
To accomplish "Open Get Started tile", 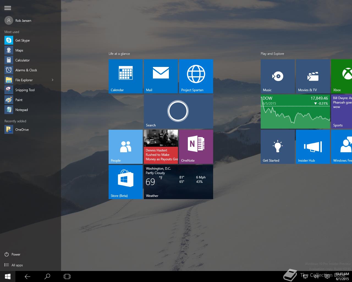I will coord(278,147).
